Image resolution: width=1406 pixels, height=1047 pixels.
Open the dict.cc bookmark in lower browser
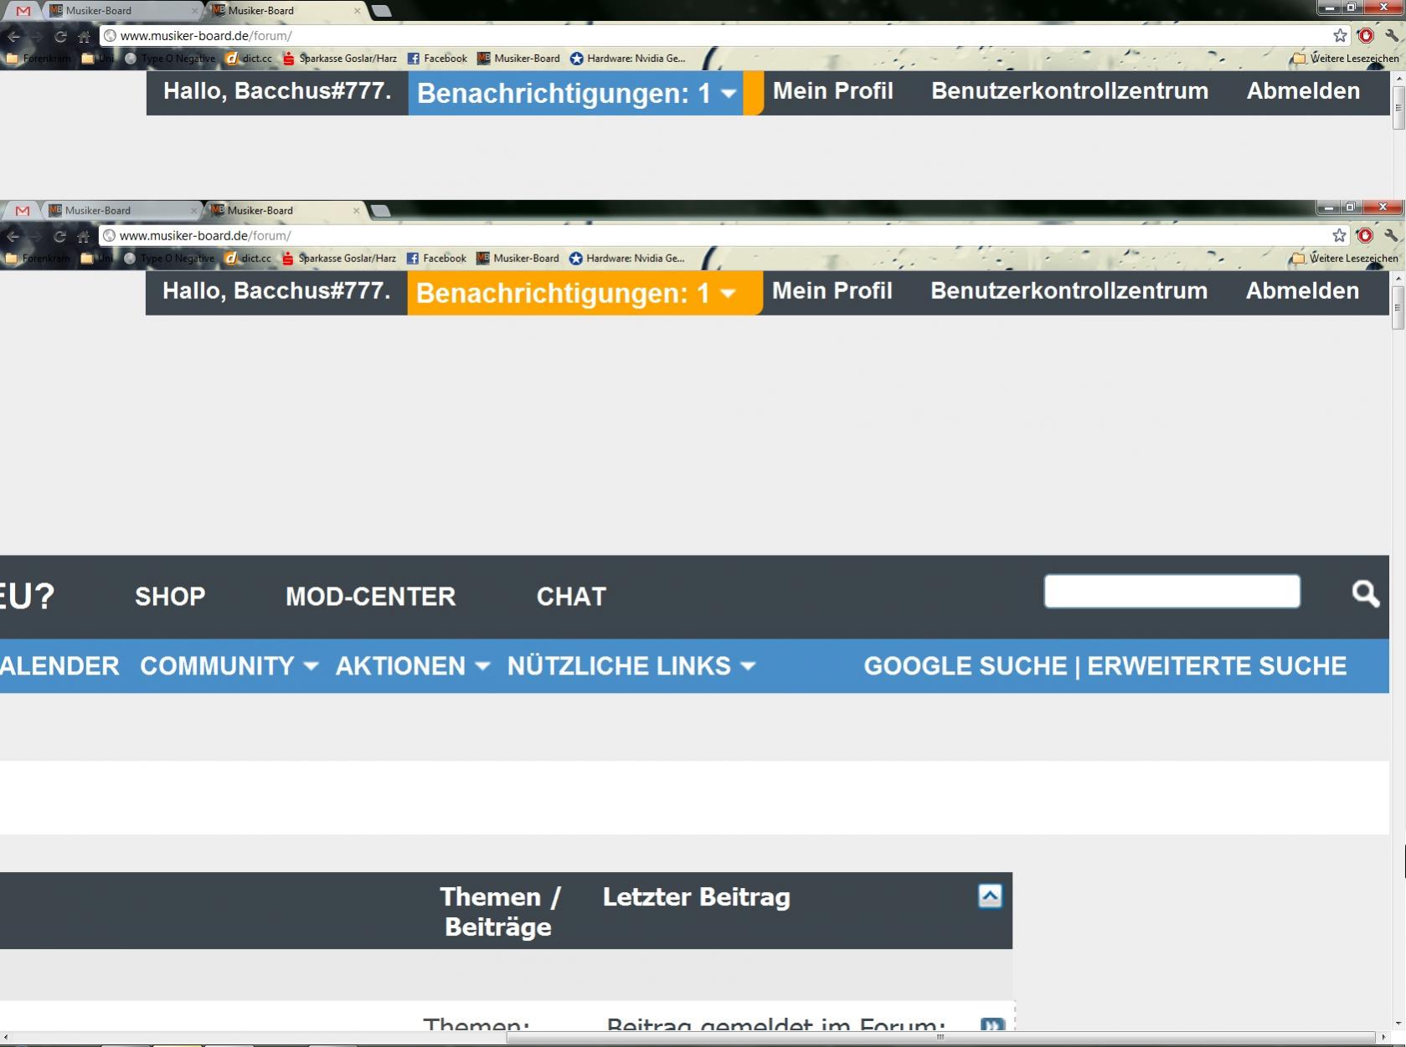(248, 259)
